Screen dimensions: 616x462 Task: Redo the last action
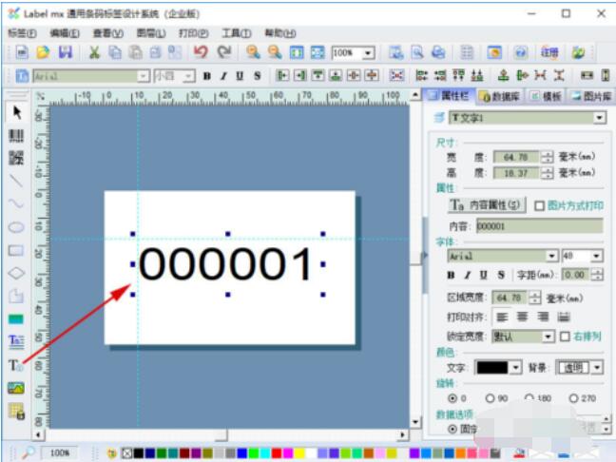(224, 52)
